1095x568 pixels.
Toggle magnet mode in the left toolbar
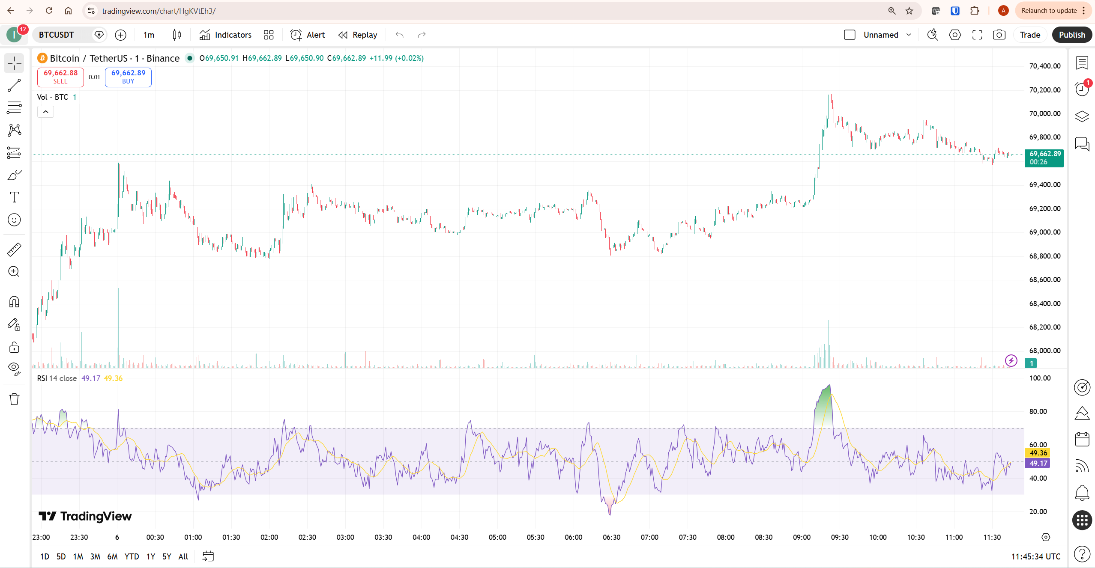14,301
